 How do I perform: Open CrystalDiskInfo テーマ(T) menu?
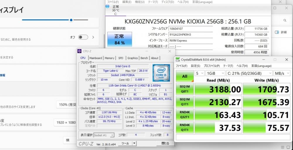coord(153,2)
